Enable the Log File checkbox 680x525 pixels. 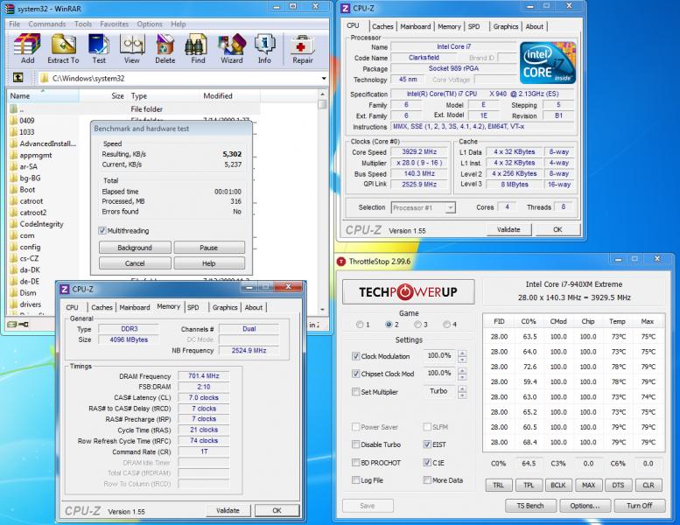(355, 479)
